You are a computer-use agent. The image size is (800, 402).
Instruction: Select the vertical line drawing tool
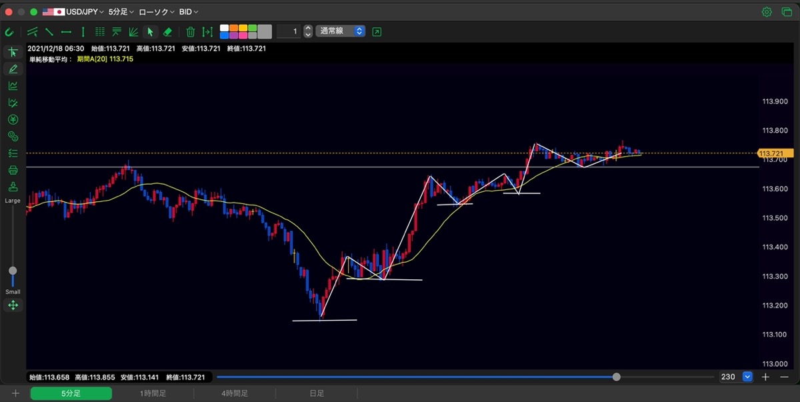(83, 31)
